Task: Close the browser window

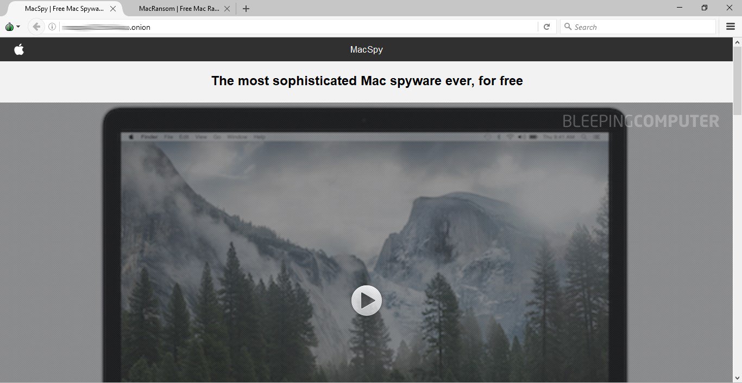Action: [x=730, y=8]
